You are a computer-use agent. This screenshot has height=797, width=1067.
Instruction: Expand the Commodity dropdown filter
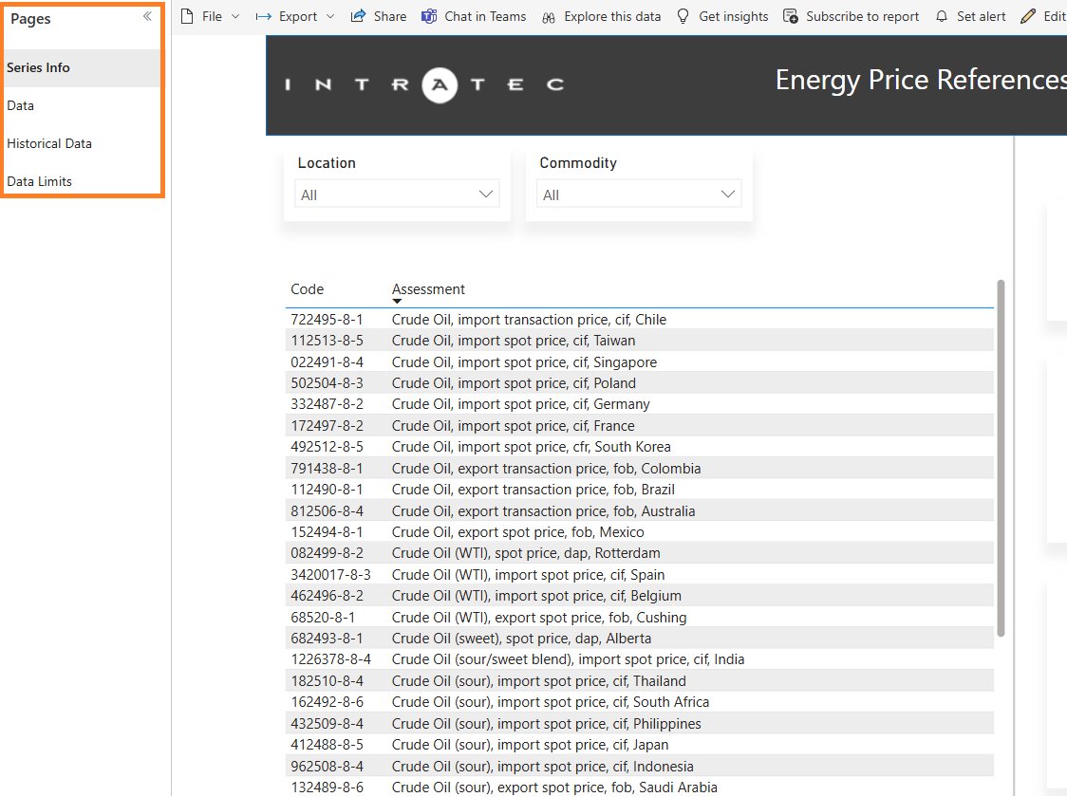[728, 195]
